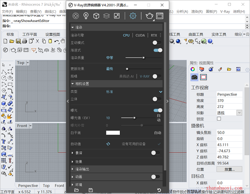
Task: Select color wheel properties tab icon
Action: (x=193, y=69)
